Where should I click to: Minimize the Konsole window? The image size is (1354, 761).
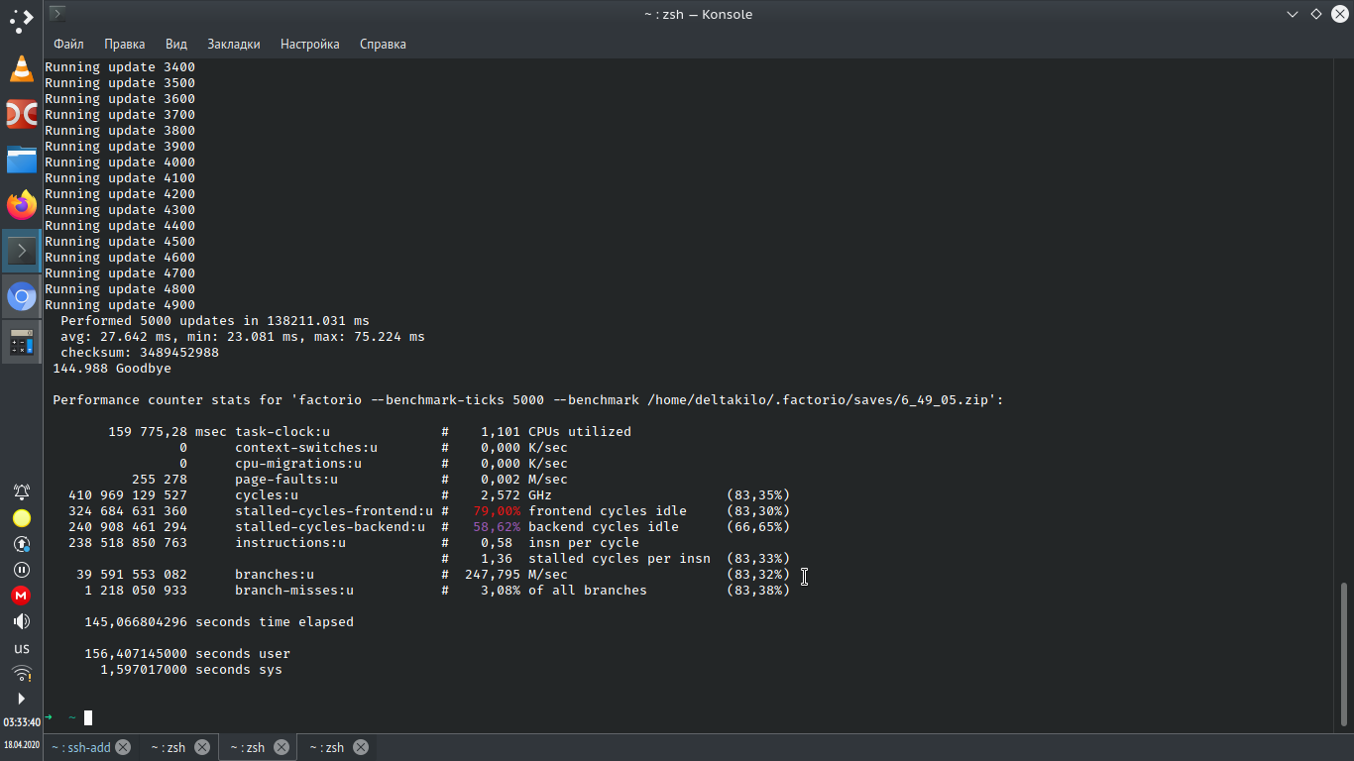pyautogui.click(x=1293, y=14)
